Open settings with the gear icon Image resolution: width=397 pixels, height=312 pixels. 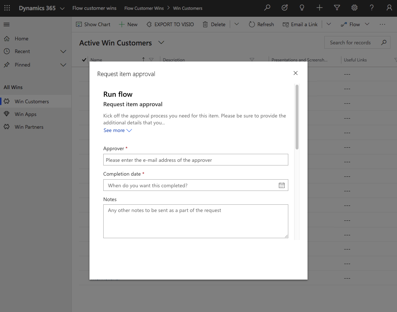point(354,8)
